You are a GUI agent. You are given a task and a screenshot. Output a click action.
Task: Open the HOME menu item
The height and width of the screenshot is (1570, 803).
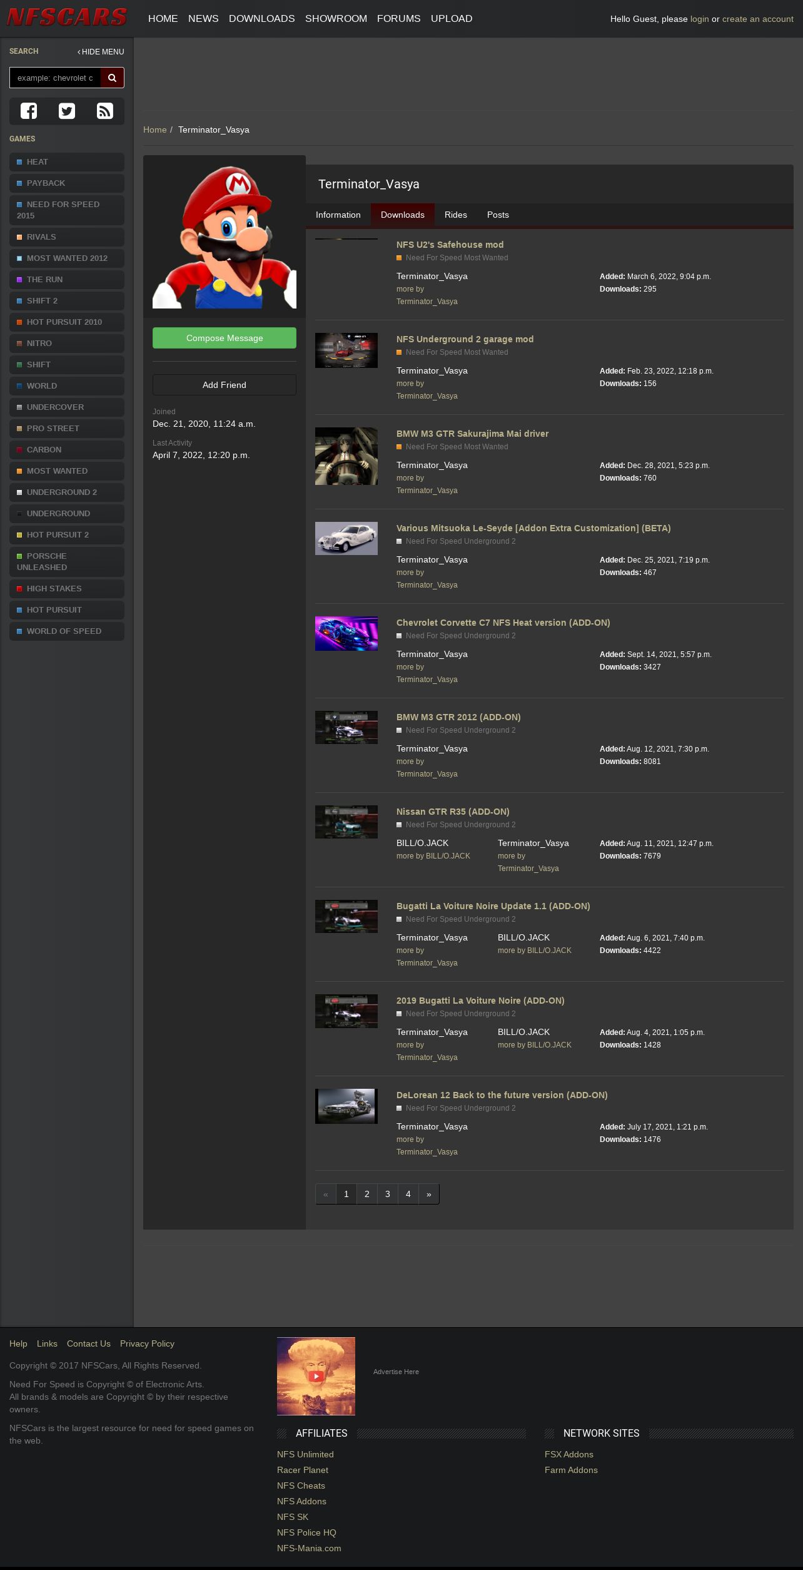(x=163, y=19)
